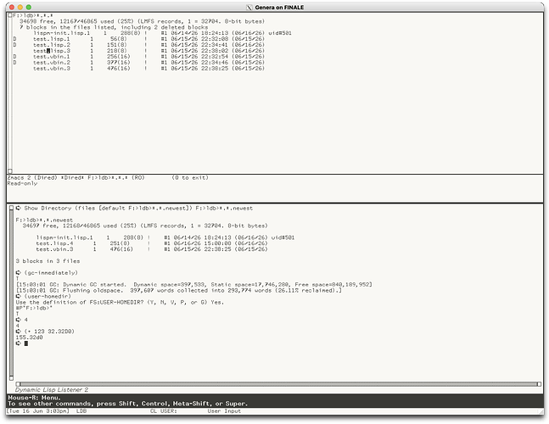549x424 pixels.
Task: Select the test.vbin.2 Dired row
Action: (x=139, y=63)
